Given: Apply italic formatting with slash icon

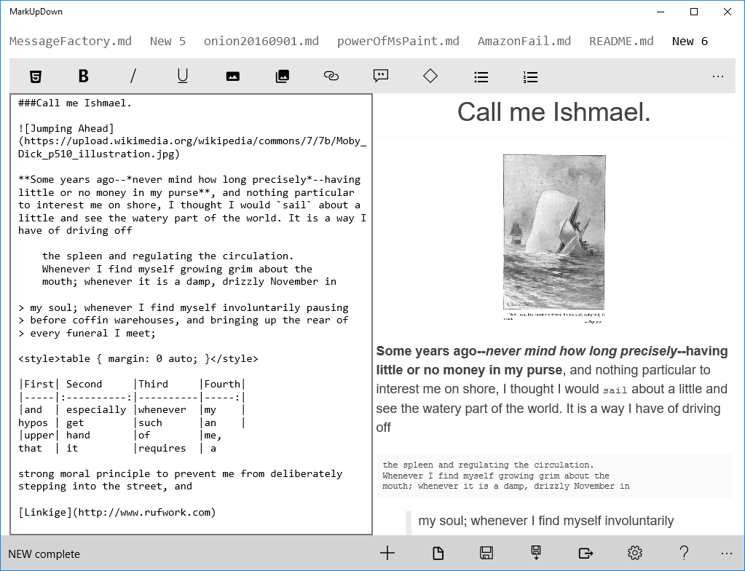Looking at the screenshot, I should tap(133, 76).
